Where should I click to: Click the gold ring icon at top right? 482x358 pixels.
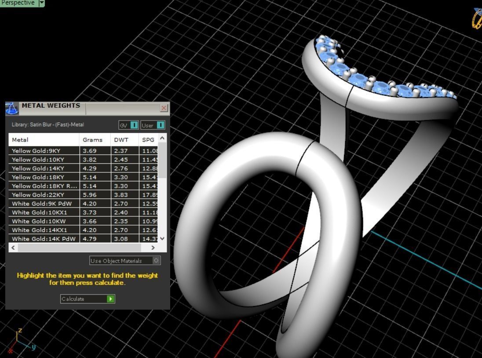pos(477,18)
